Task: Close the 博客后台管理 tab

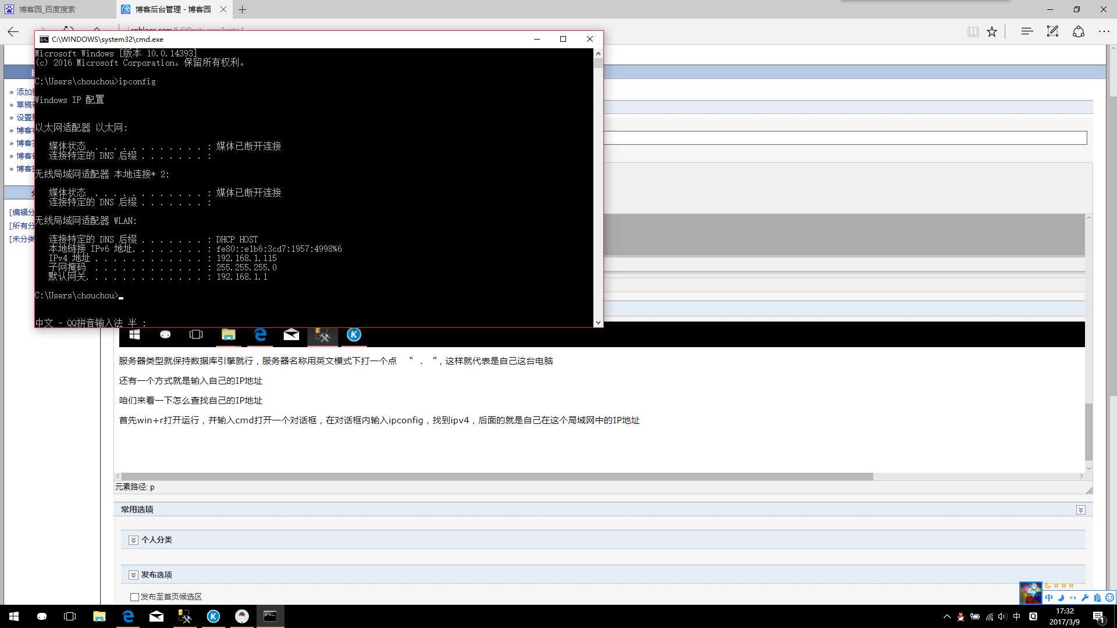Action: pos(223,9)
